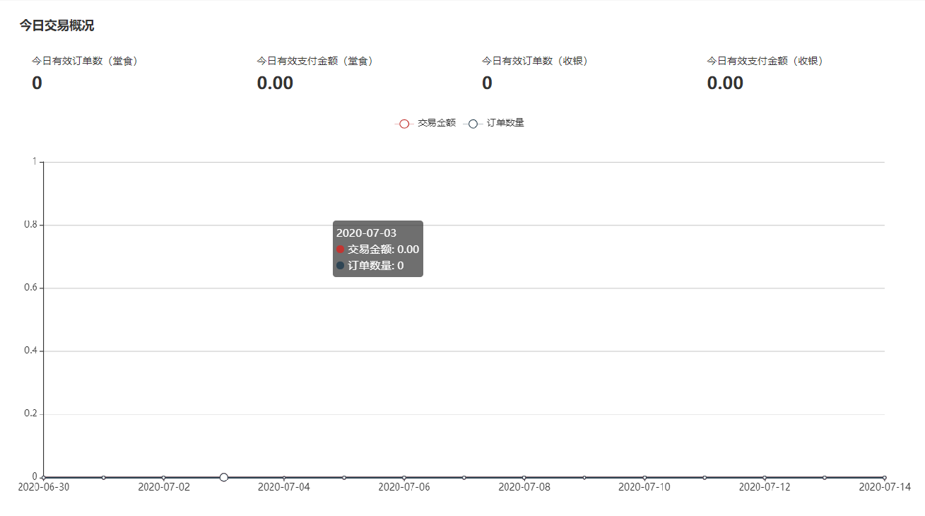Image resolution: width=925 pixels, height=516 pixels.
Task: Toggle the 交易金额 legend series
Action: click(x=425, y=123)
